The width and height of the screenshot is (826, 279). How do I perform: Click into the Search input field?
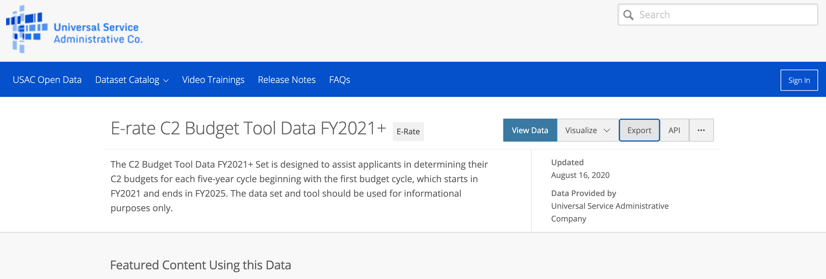point(718,15)
